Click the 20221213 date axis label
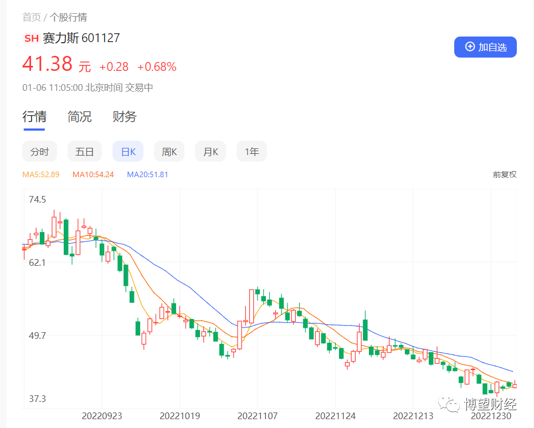534x428 pixels. point(413,416)
